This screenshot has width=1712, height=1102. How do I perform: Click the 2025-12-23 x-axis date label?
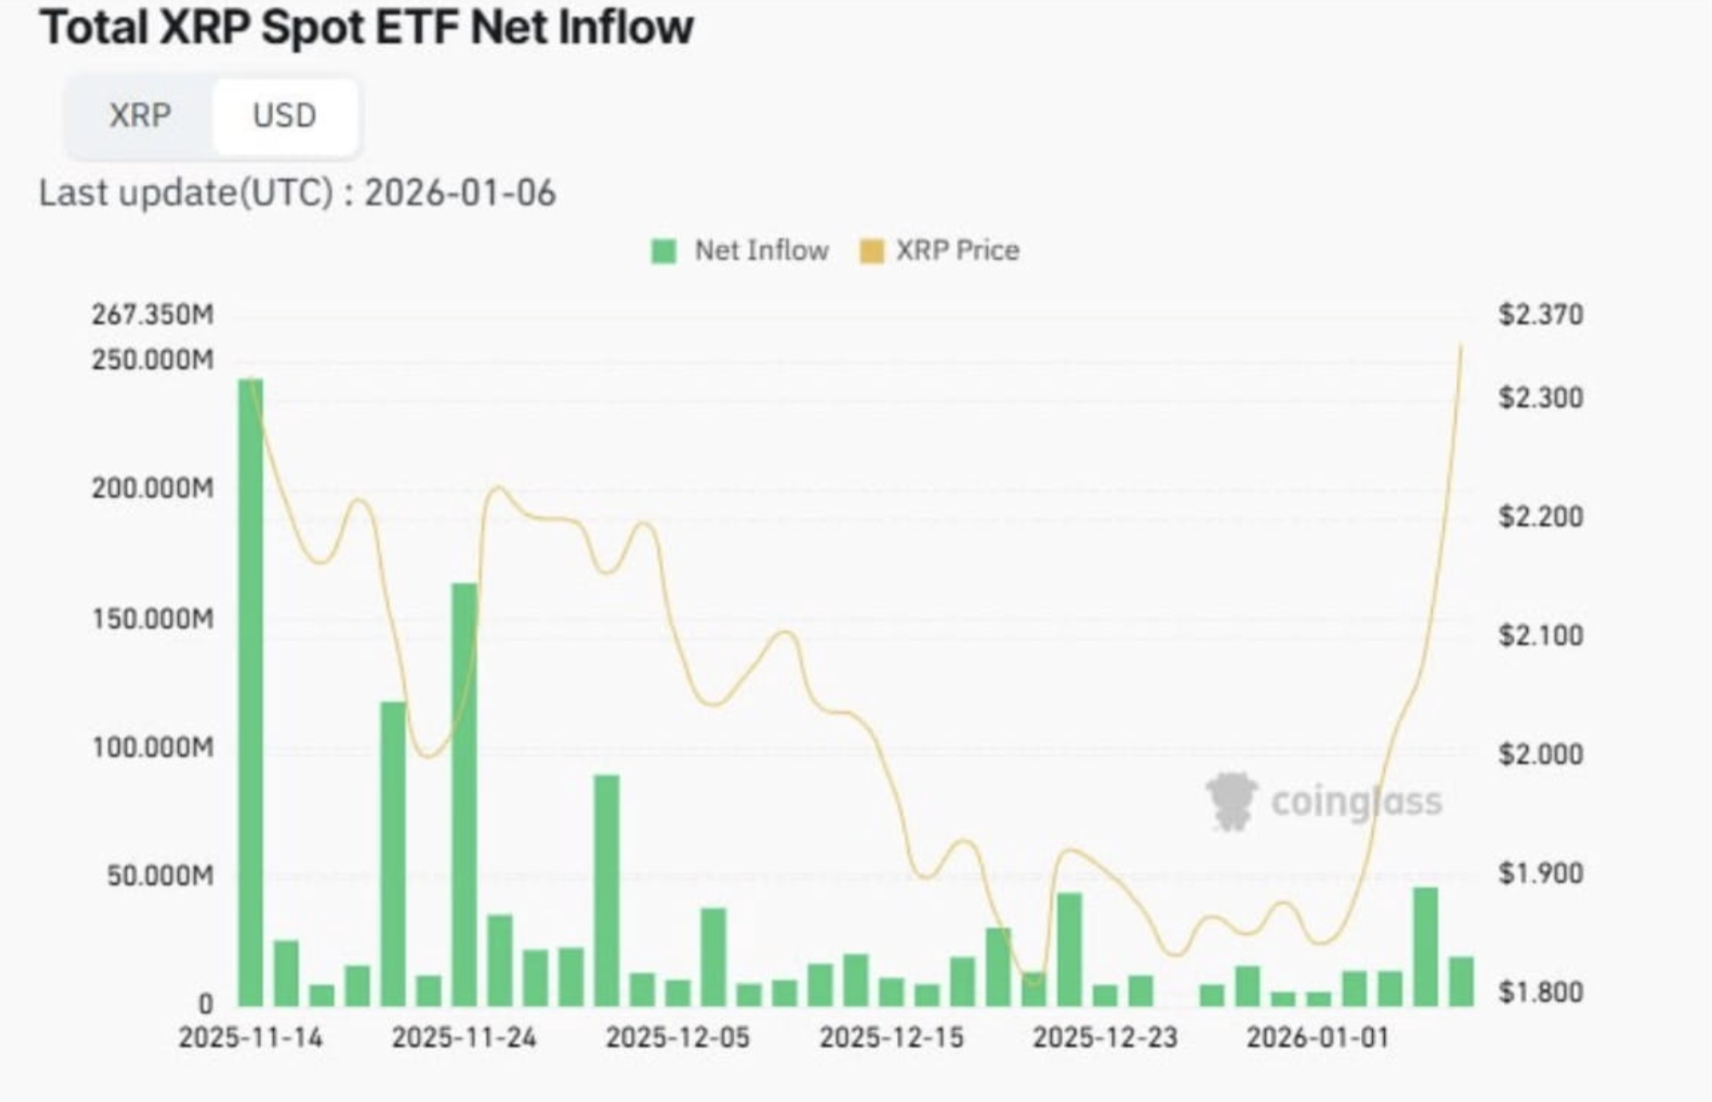[1105, 1038]
